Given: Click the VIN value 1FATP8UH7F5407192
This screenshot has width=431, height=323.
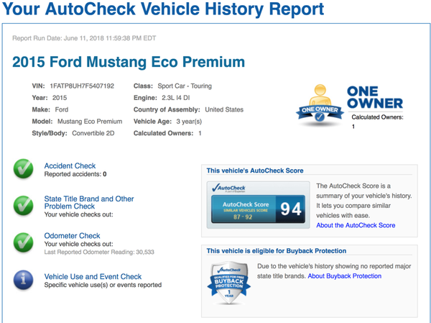Looking at the screenshot, I should 82,86.
